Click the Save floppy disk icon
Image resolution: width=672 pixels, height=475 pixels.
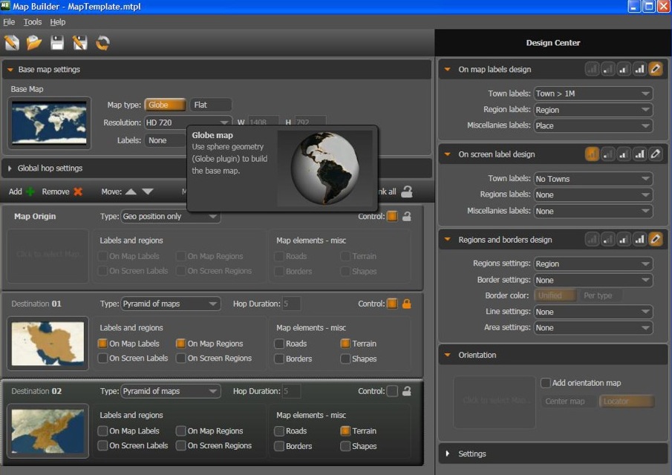pos(57,43)
